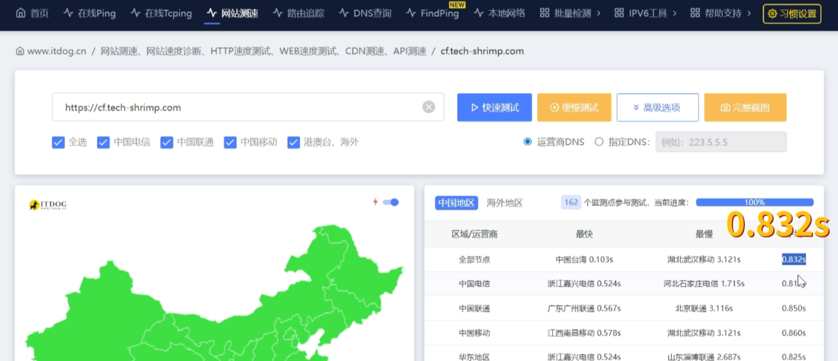Expand 高级选项 advanced options
The height and width of the screenshot is (361, 838).
coord(657,108)
